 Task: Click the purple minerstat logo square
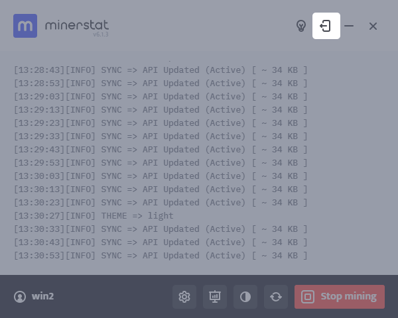[25, 26]
